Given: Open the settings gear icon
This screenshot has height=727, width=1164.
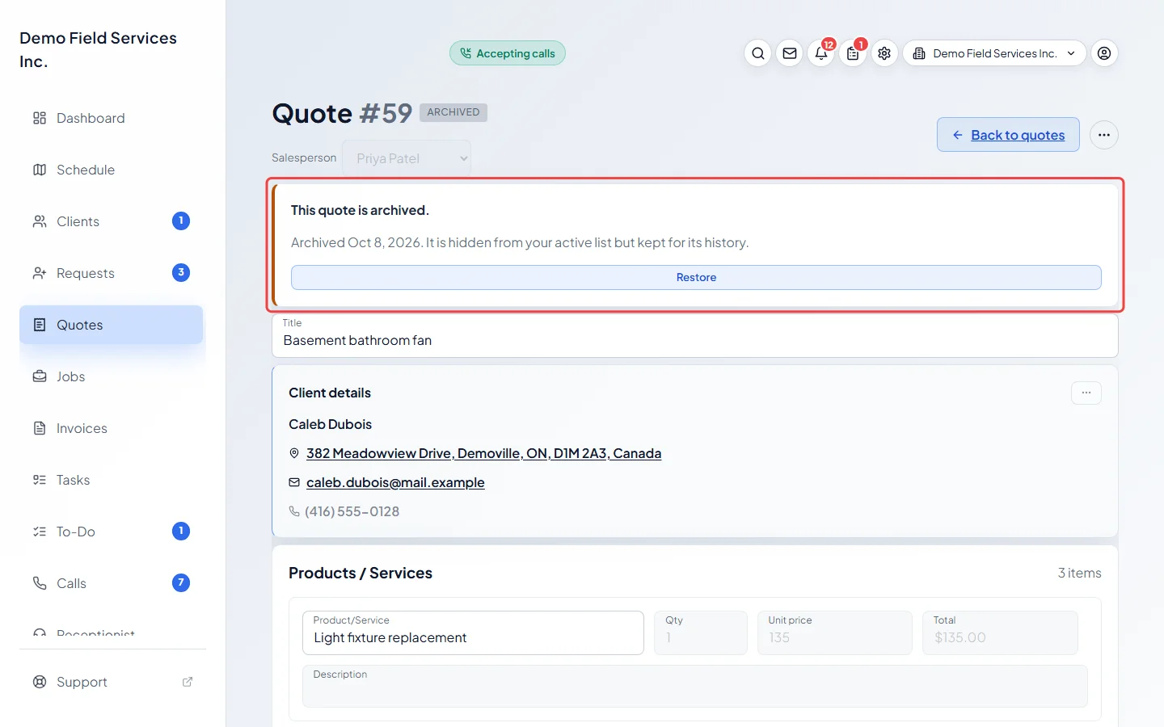Looking at the screenshot, I should coord(884,53).
